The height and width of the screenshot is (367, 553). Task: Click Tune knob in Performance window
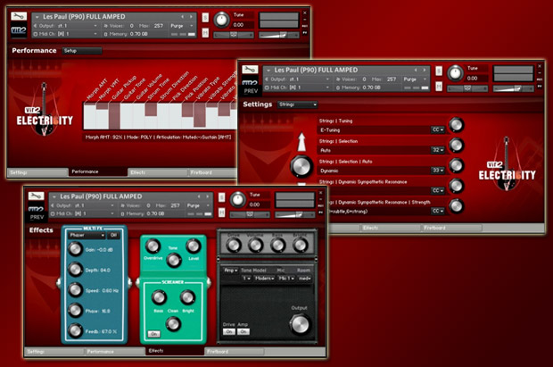(221, 20)
